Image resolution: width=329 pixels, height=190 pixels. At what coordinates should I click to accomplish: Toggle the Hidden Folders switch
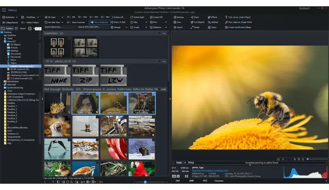[23, 22]
